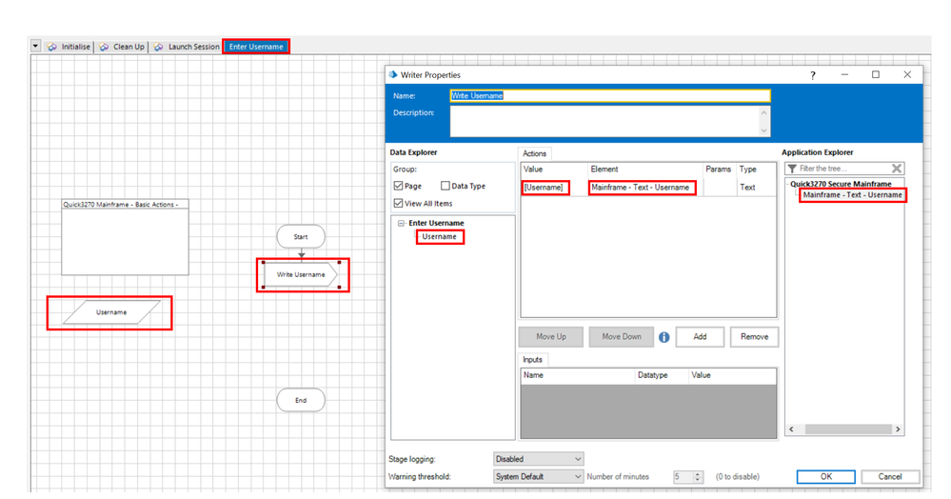This screenshot has height=499, width=951.
Task: Collapse the Enter Username tree node
Action: [401, 223]
